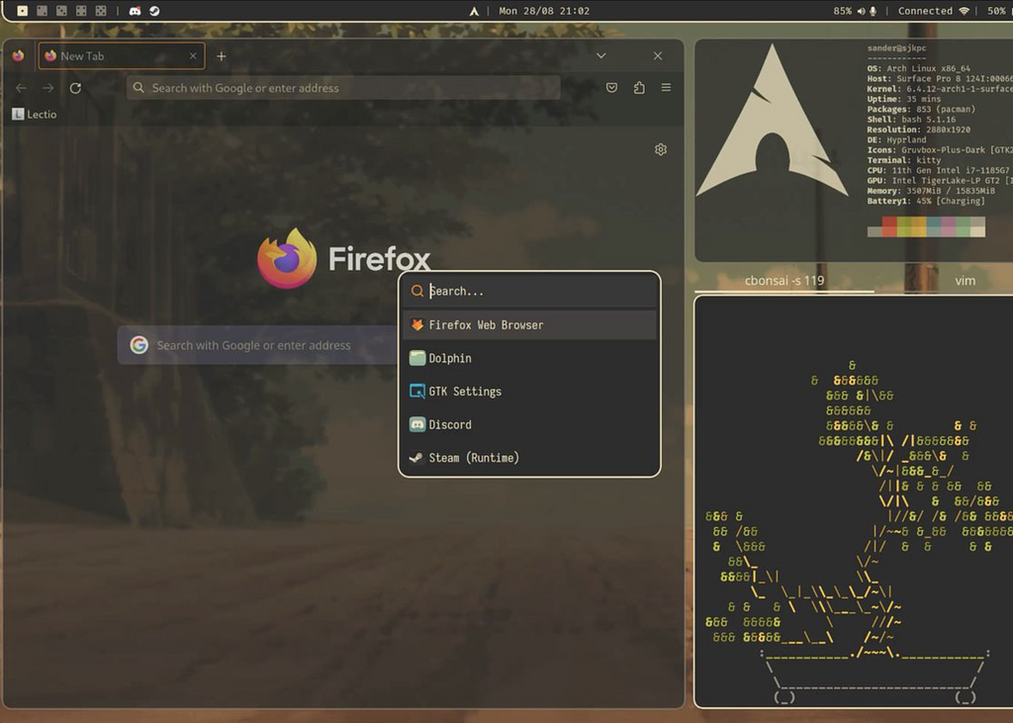Screen dimensions: 1013x723
Task: Open a new Firefox tab with plus
Action: 222,56
